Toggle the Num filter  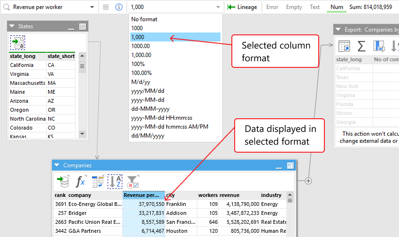click(337, 7)
